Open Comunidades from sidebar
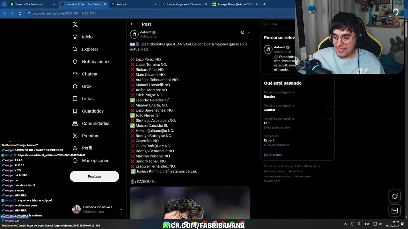The image size is (408, 229). pyautogui.click(x=91, y=123)
